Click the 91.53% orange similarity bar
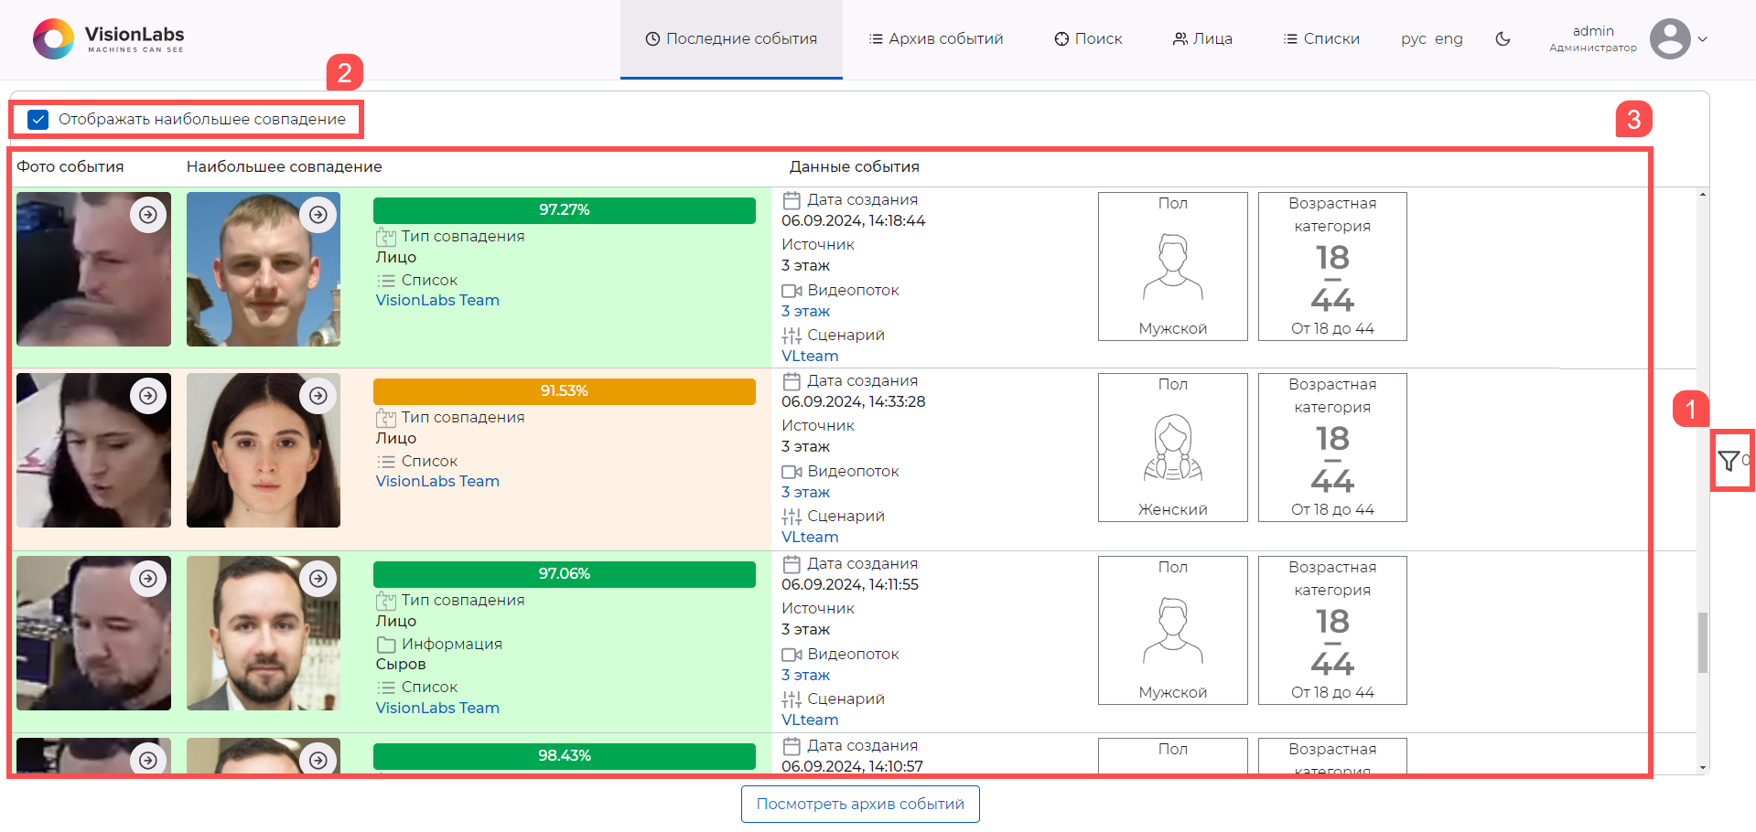Viewport: 1756px width, 832px height. coord(565,391)
